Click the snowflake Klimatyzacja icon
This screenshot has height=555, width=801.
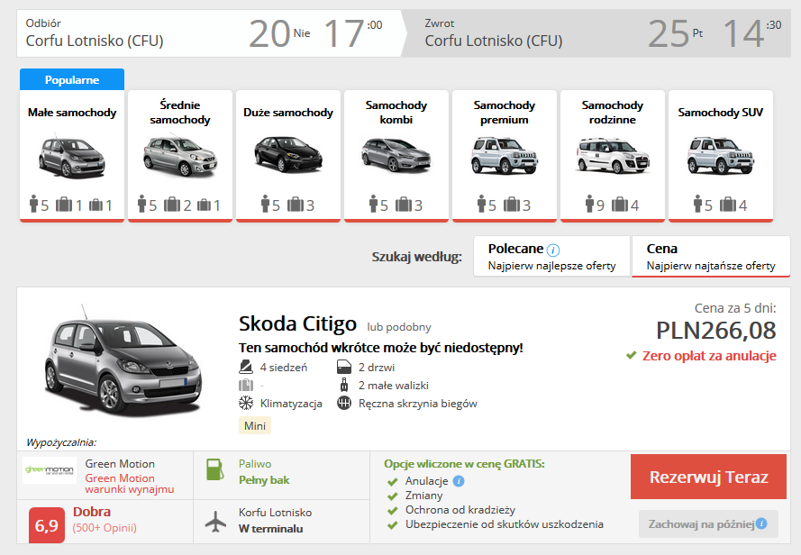click(x=246, y=404)
